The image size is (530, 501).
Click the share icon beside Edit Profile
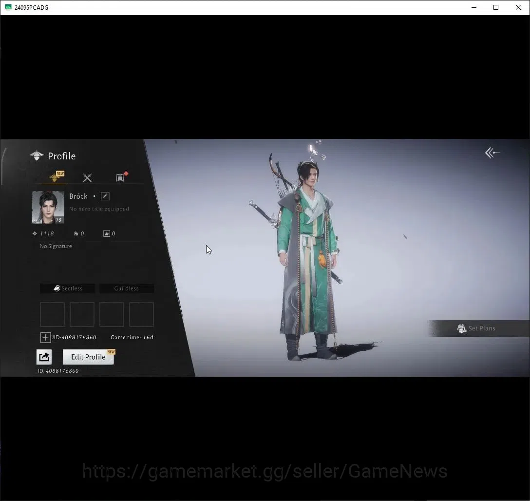click(x=44, y=357)
